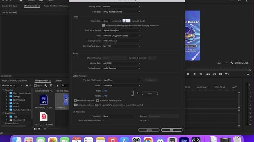Enable the Maximum Render Quality checkbox
Screen dimensions: 254x142
click(x=98, y=101)
